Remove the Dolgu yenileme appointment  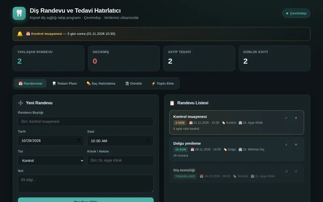[x=296, y=145]
